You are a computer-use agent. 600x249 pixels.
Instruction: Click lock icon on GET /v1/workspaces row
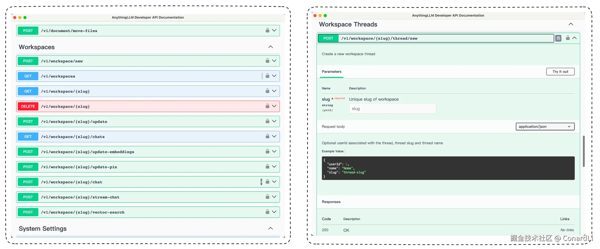point(267,76)
